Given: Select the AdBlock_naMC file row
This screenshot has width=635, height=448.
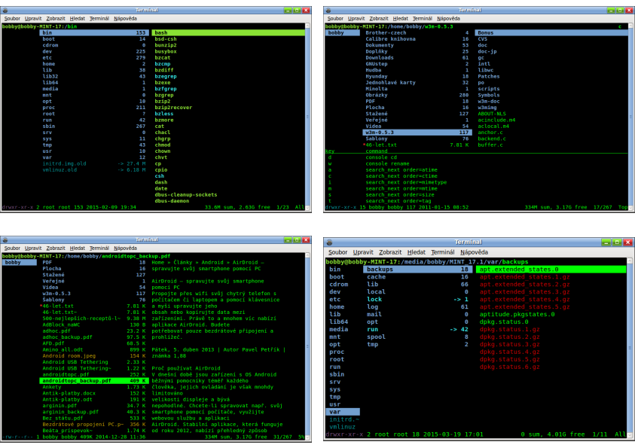Looking at the screenshot, I should 94,325.
